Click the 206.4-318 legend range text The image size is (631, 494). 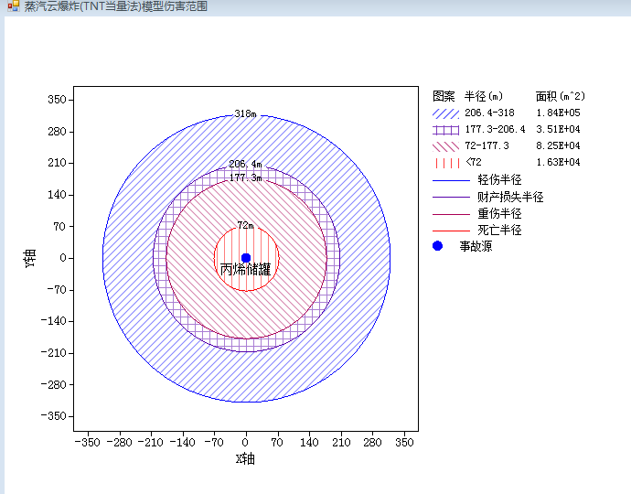(x=489, y=113)
